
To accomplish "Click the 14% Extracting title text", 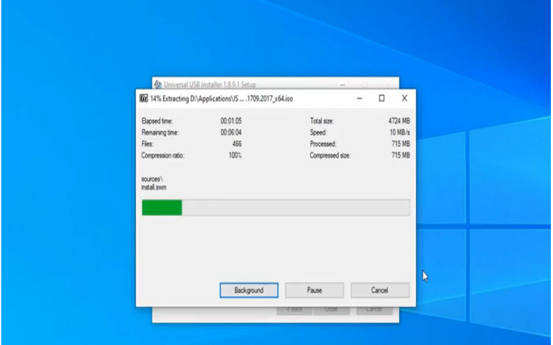I will 221,99.
